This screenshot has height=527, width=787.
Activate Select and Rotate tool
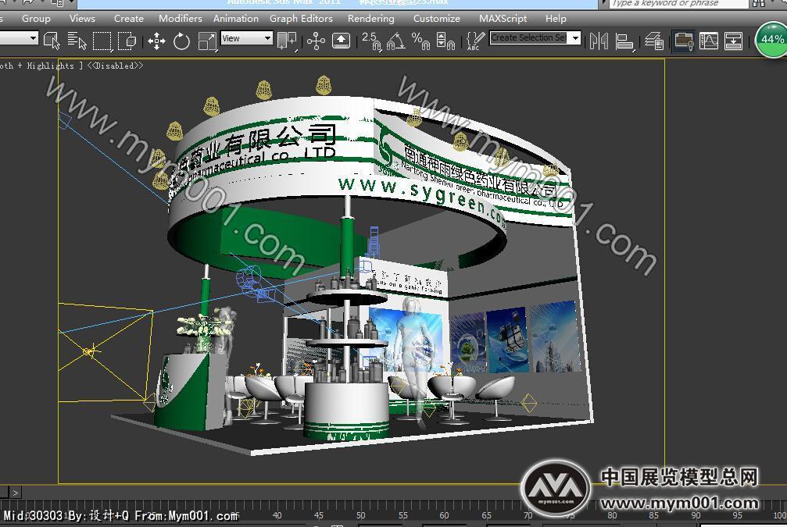(181, 41)
